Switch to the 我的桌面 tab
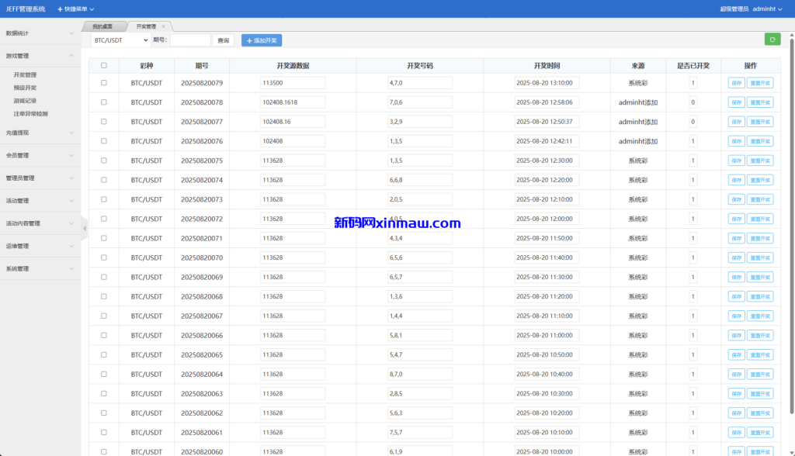The height and width of the screenshot is (456, 795). [x=102, y=26]
